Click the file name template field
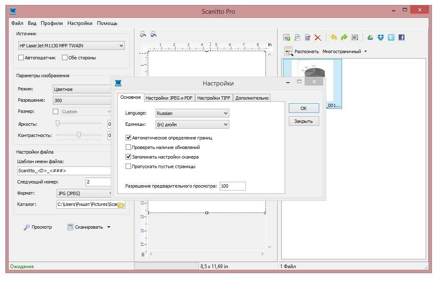 64,171
